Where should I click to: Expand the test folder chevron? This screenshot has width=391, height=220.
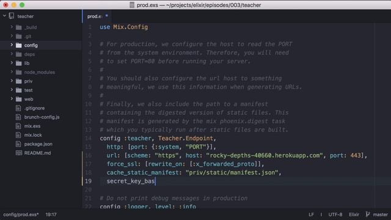tap(12, 90)
